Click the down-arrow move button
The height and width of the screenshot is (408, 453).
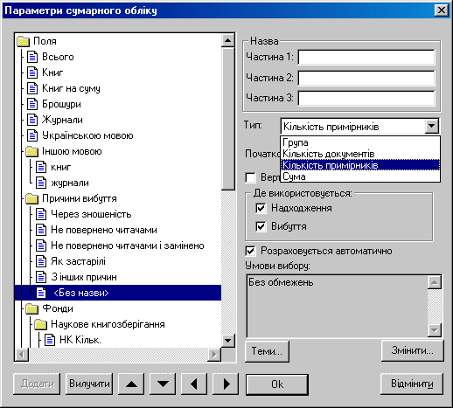(163, 384)
